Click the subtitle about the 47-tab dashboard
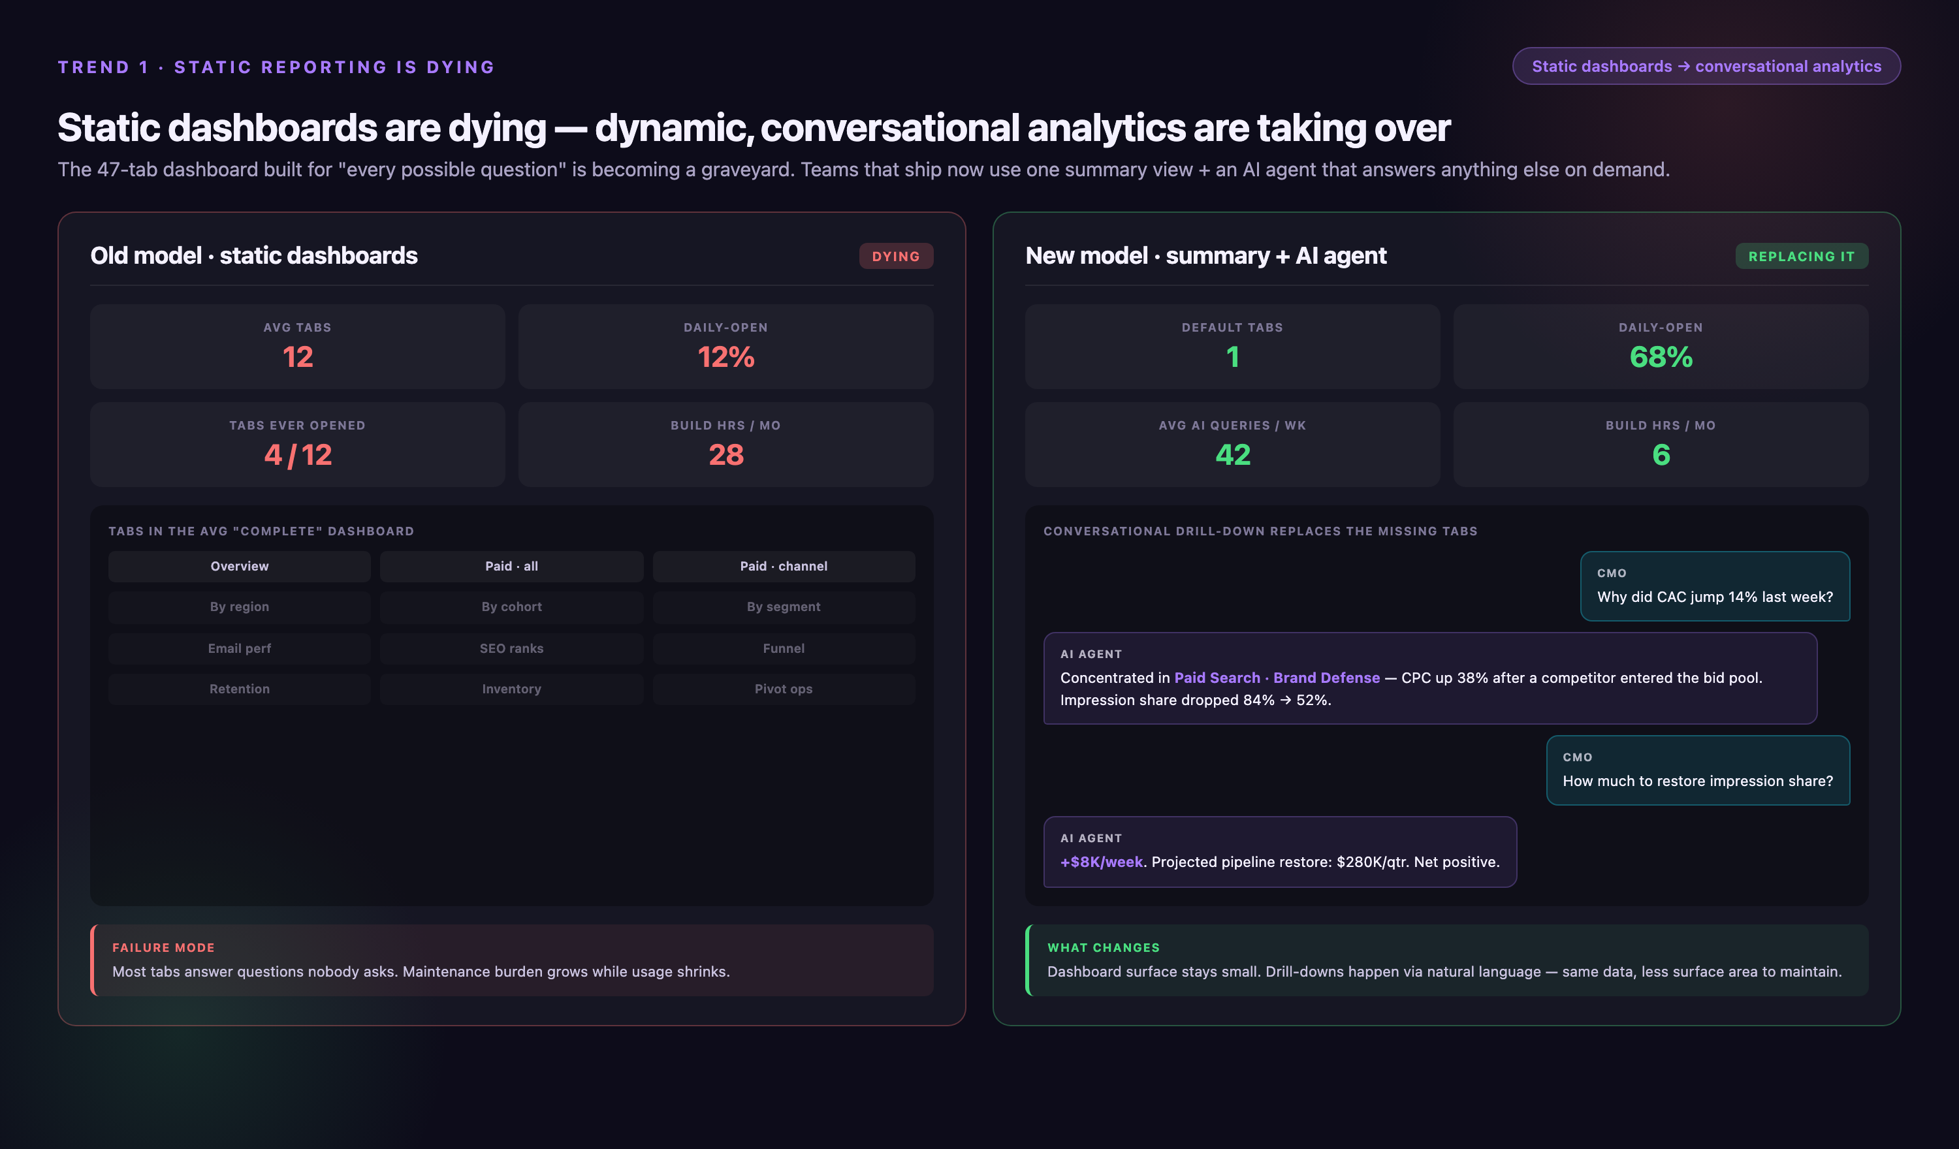Image resolution: width=1959 pixels, height=1149 pixels. click(x=863, y=170)
